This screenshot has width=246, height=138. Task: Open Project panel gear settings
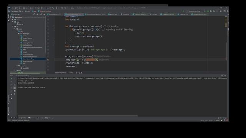41,15
